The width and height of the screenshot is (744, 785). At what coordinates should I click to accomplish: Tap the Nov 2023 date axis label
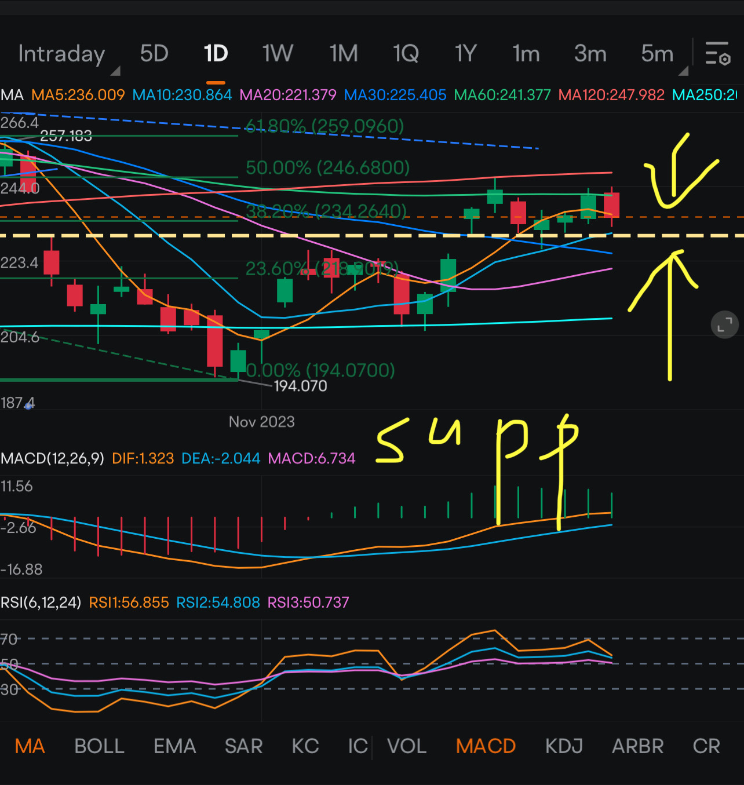point(261,422)
